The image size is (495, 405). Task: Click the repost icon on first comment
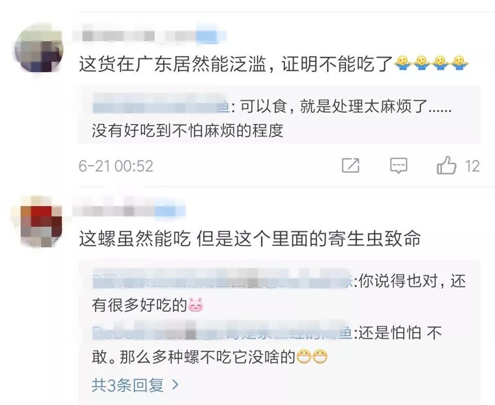coord(351,165)
